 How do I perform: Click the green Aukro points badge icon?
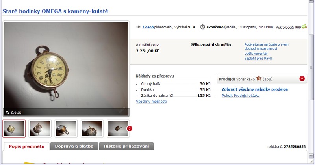tap(304, 26)
